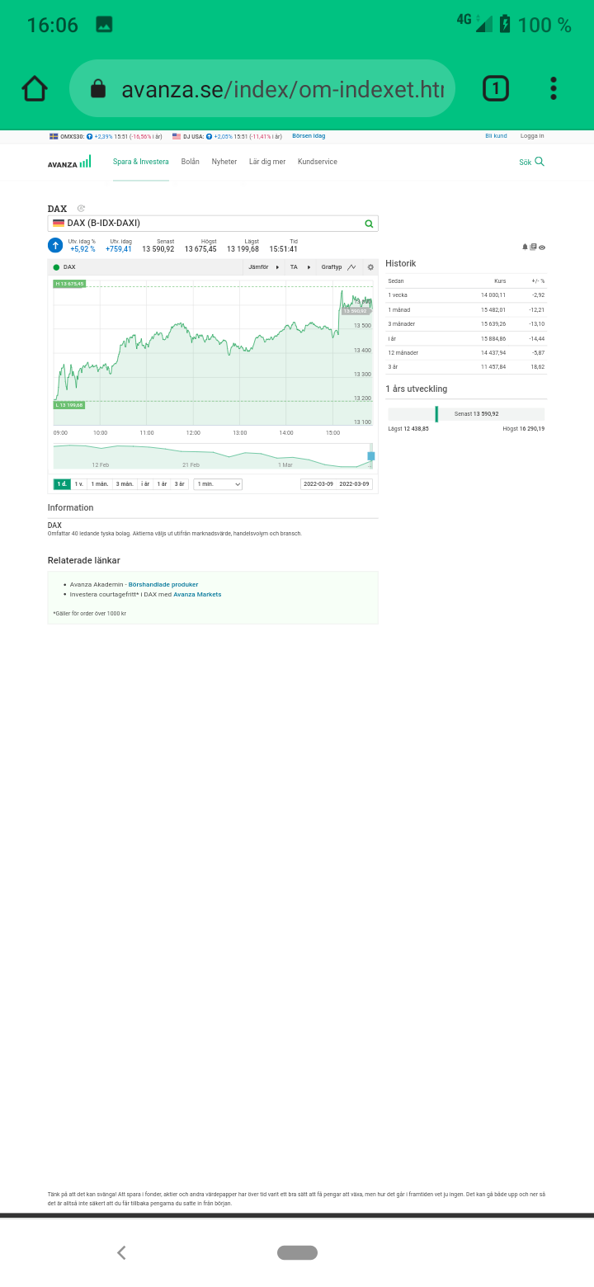Click the eye watchlist icon
The height and width of the screenshot is (1287, 594).
point(542,247)
